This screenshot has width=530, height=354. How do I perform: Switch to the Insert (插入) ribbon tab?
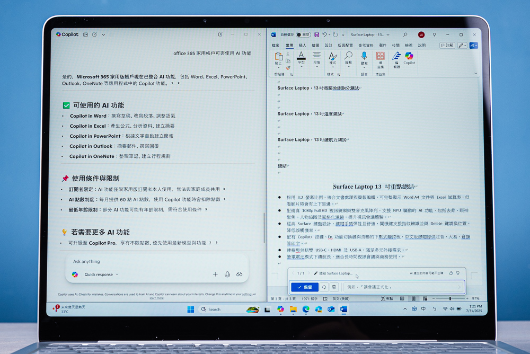pos(302,45)
